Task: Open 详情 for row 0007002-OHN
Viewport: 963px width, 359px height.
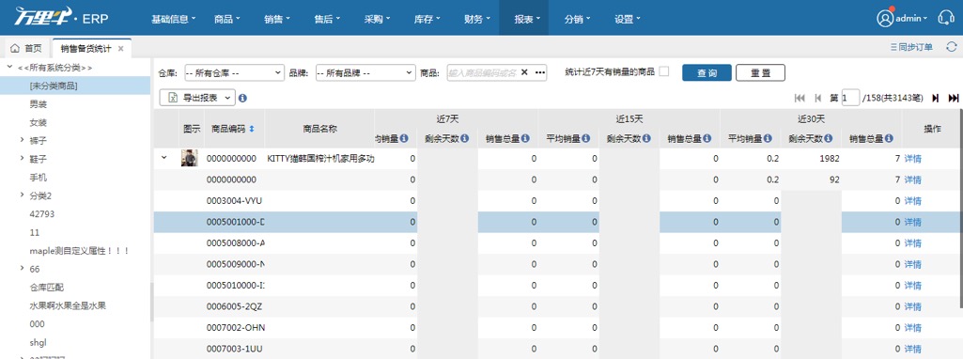Action: click(x=912, y=328)
